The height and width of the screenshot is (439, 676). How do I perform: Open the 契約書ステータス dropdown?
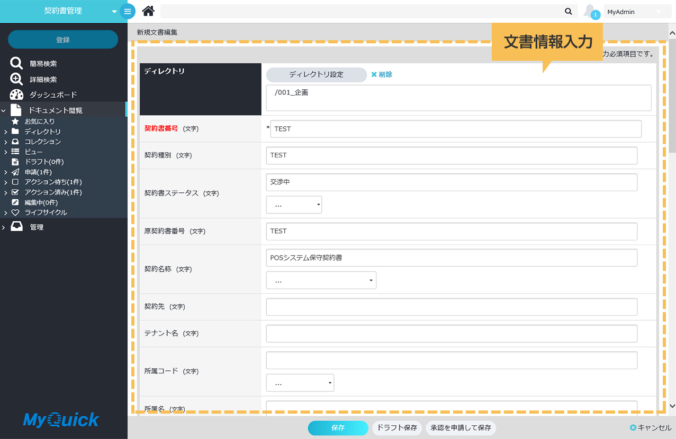click(x=294, y=205)
